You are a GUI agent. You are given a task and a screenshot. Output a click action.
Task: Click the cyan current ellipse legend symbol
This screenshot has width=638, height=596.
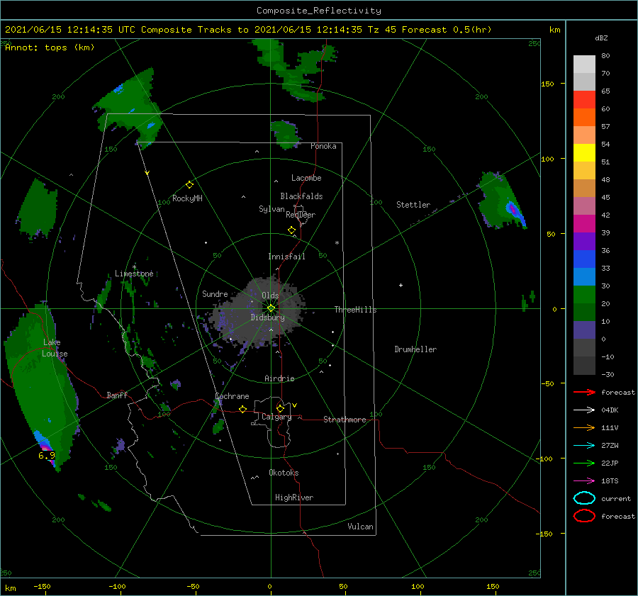point(584,498)
